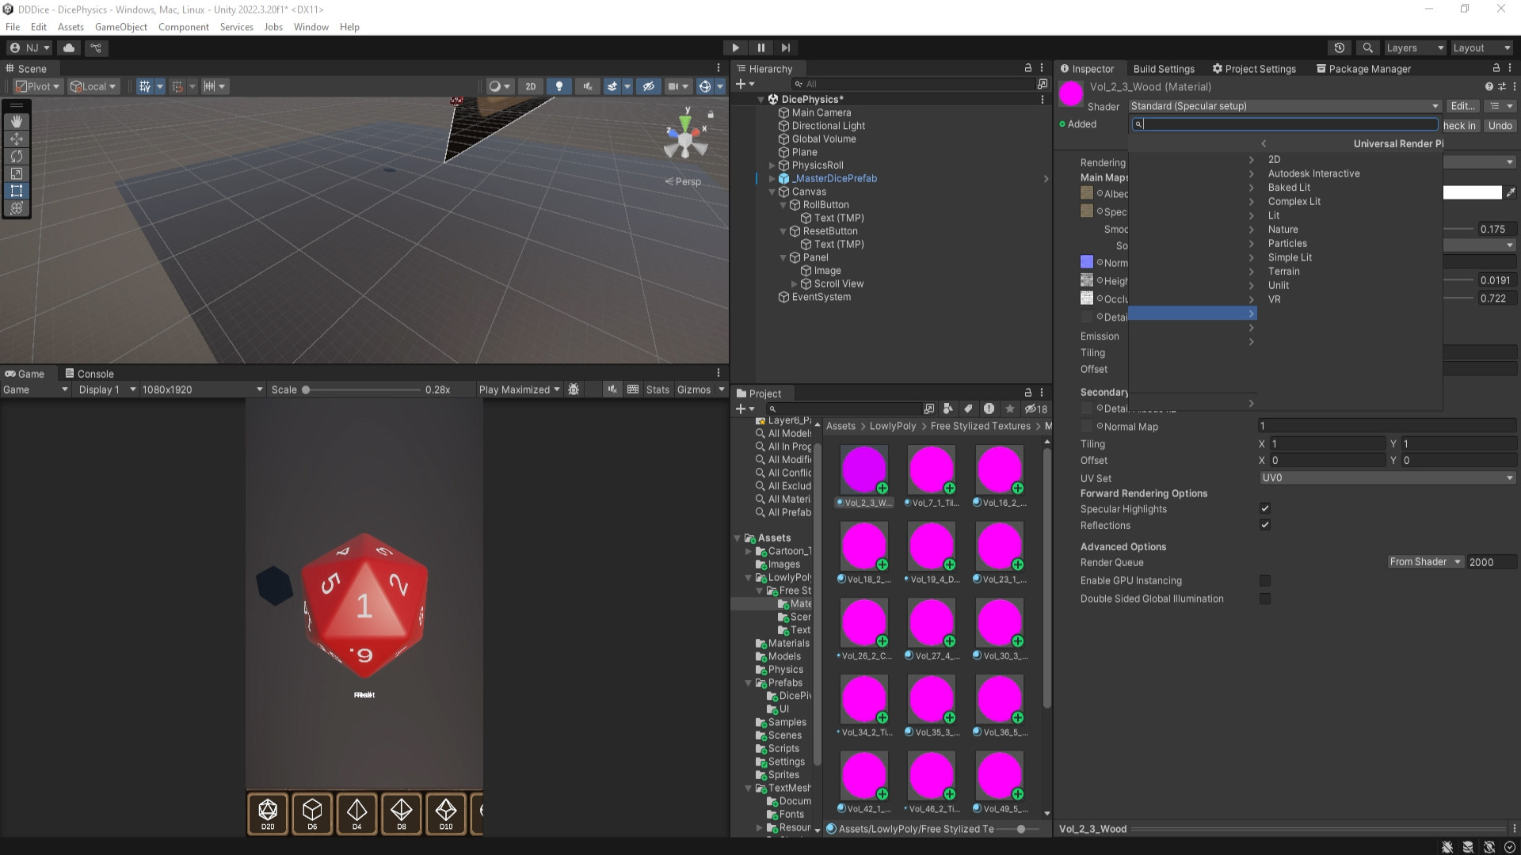The image size is (1521, 855).
Task: Toggle scene lighting bulb icon
Action: [x=559, y=86]
